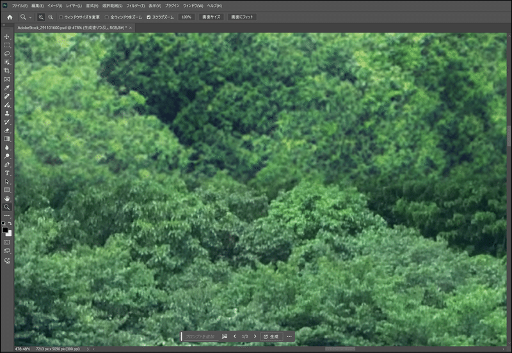Click the foreground color swatch
The image size is (512, 353).
[x=5, y=230]
